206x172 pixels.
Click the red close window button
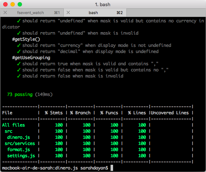click(x=5, y=4)
